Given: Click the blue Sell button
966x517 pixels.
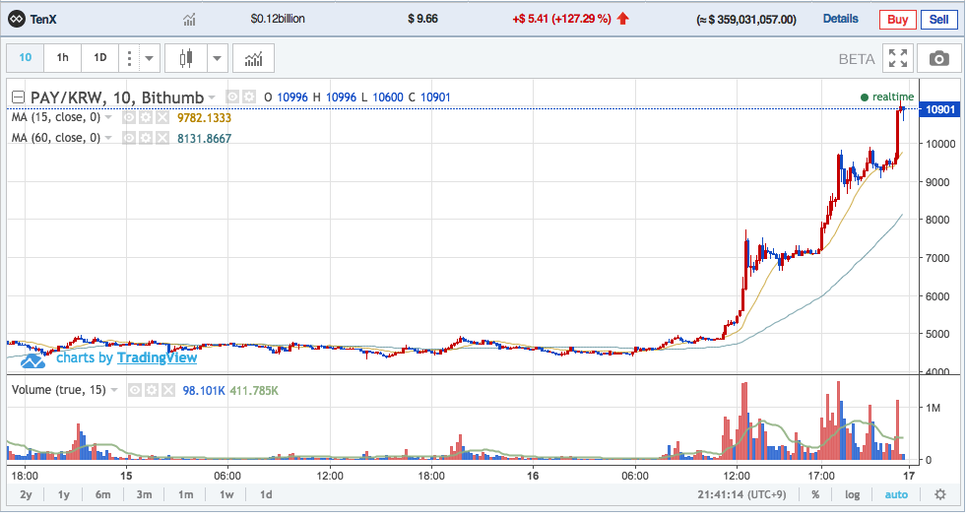Looking at the screenshot, I should 938,19.
